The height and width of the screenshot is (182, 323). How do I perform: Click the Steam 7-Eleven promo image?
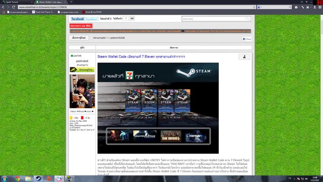158,108
